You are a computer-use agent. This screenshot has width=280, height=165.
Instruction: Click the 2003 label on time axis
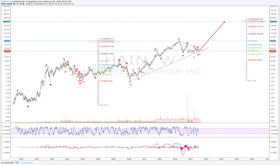point(83,159)
